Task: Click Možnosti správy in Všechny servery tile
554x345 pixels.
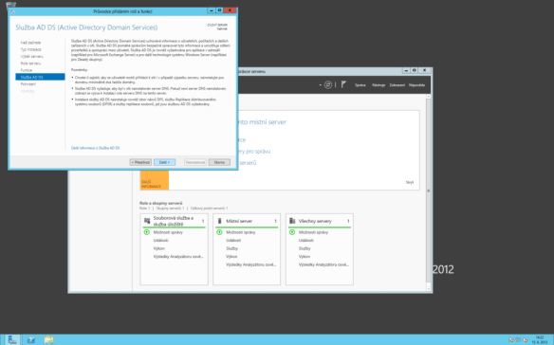Action: 314,232
